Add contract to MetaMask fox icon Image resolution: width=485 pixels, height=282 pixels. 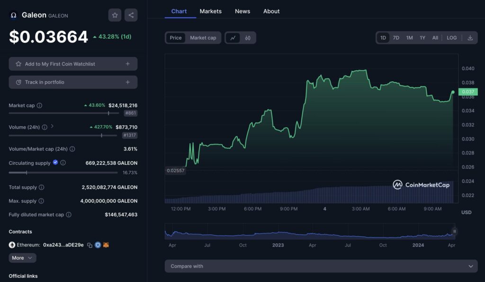(x=106, y=245)
